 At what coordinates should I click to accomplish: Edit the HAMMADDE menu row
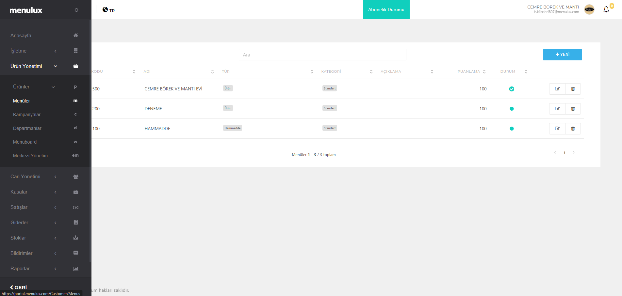pyautogui.click(x=557, y=129)
